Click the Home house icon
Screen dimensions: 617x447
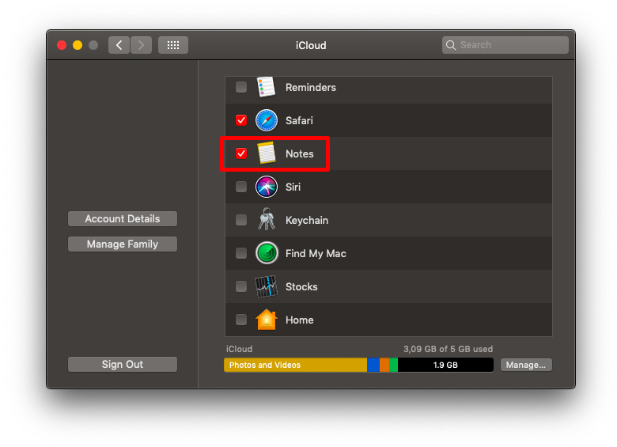(x=267, y=320)
